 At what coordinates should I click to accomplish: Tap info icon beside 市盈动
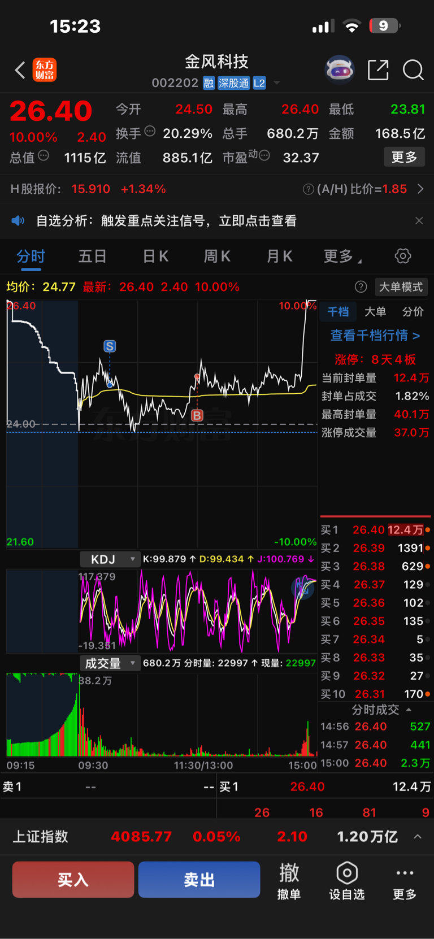pyautogui.click(x=264, y=155)
